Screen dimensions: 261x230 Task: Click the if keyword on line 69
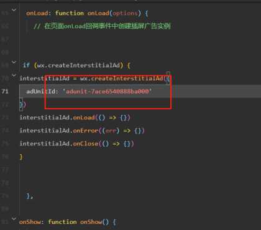click(26, 65)
